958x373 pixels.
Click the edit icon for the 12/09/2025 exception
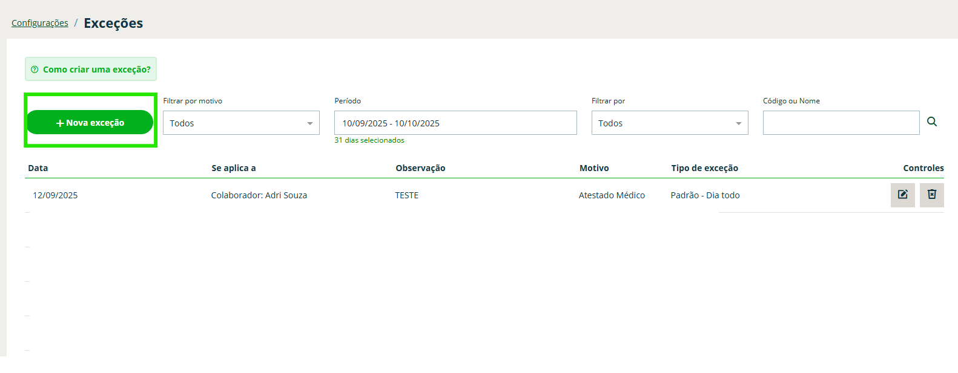point(902,195)
